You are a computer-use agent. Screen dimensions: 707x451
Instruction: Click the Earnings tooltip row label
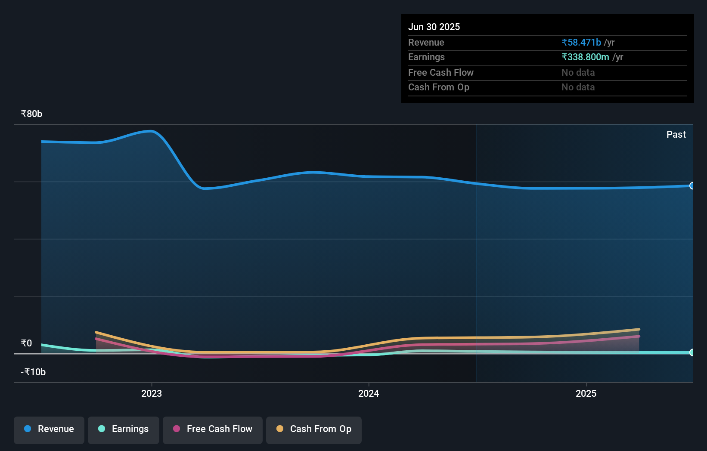pyautogui.click(x=426, y=57)
